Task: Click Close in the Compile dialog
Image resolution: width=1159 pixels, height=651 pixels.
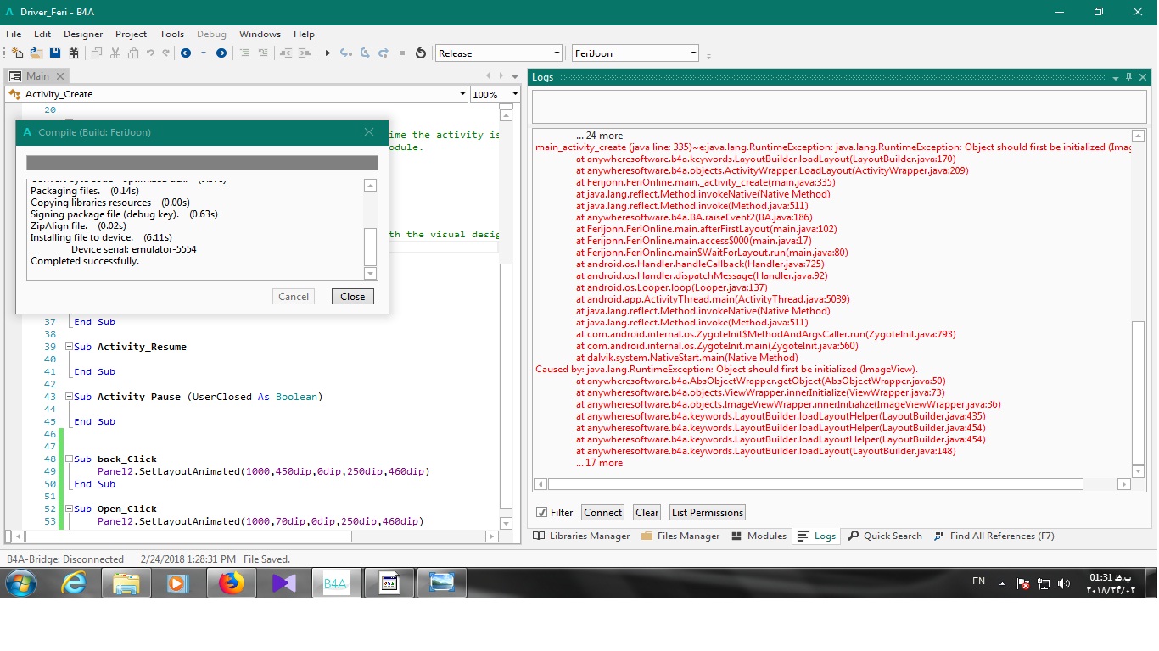Action: click(x=352, y=297)
